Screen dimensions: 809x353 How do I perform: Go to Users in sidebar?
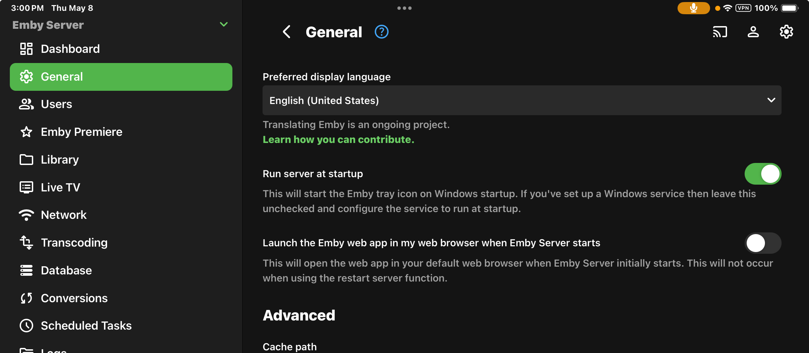[56, 104]
